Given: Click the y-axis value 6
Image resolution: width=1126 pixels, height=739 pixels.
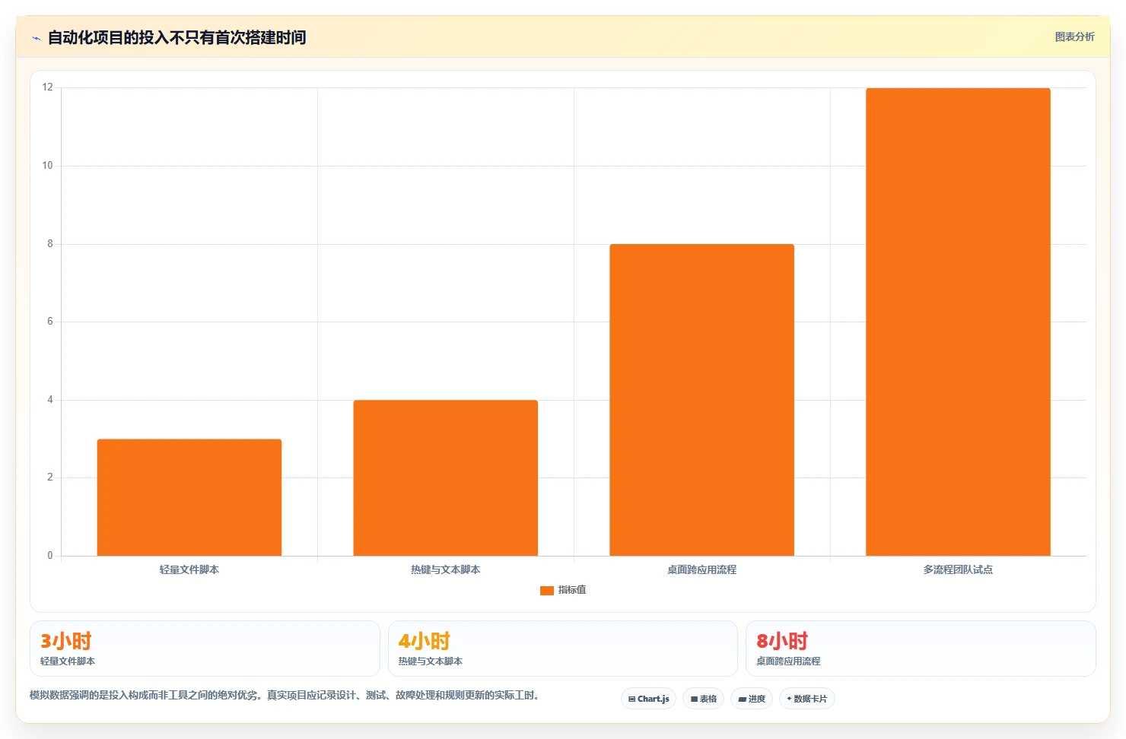Looking at the screenshot, I should coord(50,322).
